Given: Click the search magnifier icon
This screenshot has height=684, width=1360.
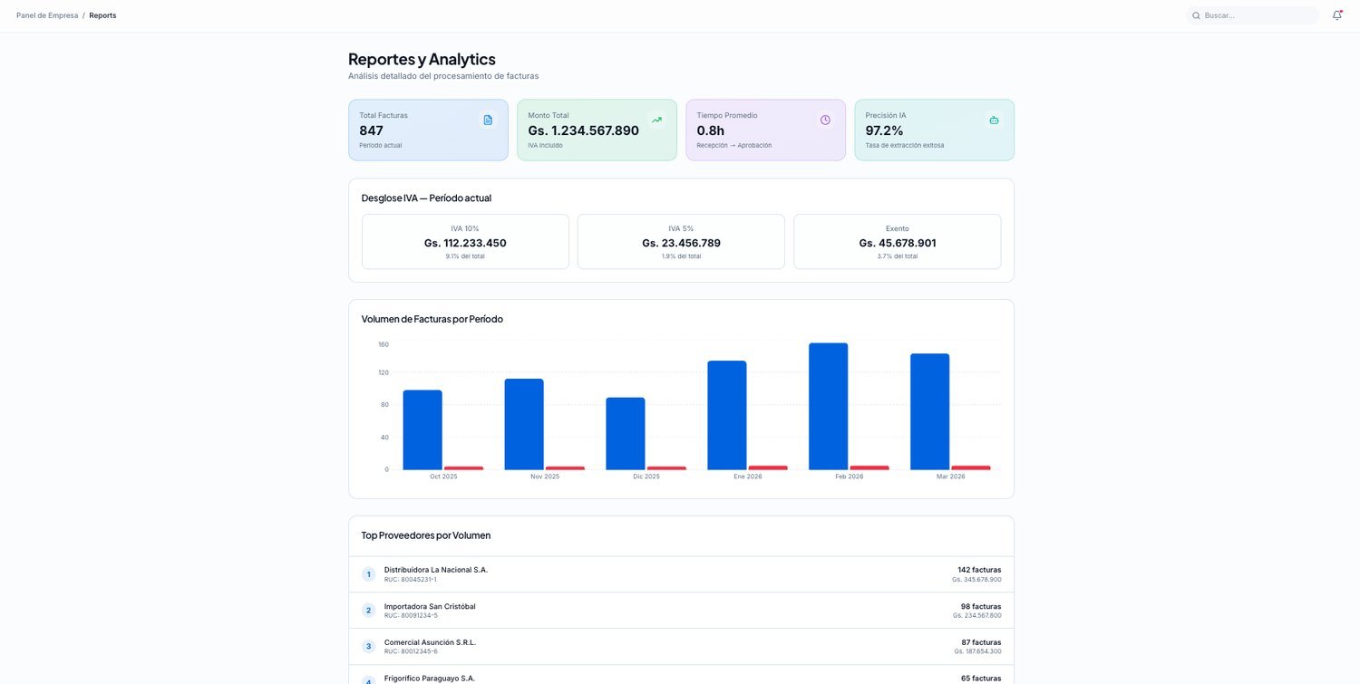Looking at the screenshot, I should 1196,15.
